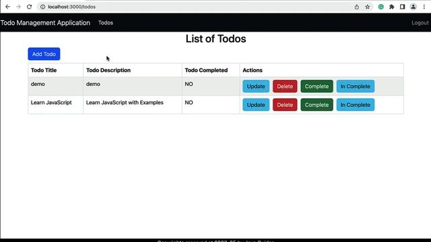The image size is (431, 242).
Task: Mark demo todo as Complete
Action: (x=317, y=86)
